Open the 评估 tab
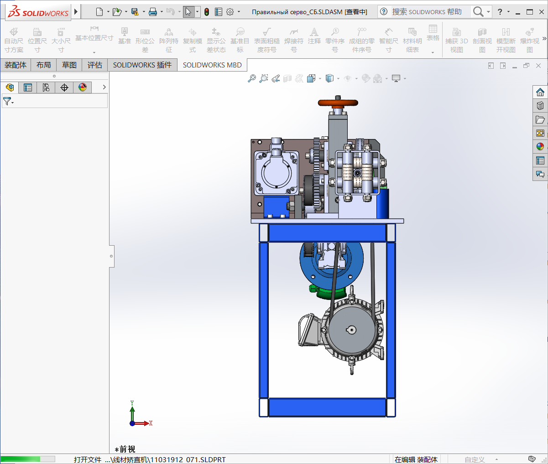The height and width of the screenshot is (464, 548). 95,65
